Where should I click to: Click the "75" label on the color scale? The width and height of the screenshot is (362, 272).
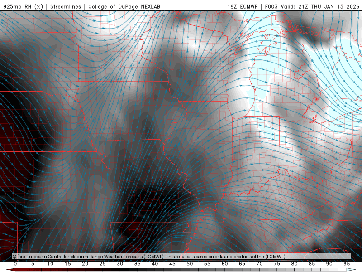(x=277, y=264)
